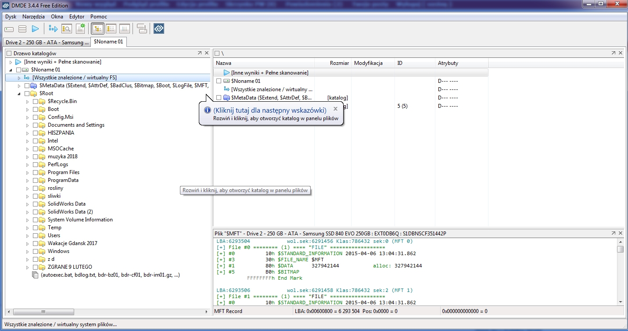Click the ID column header
The height and width of the screenshot is (331, 628).
(x=415, y=63)
